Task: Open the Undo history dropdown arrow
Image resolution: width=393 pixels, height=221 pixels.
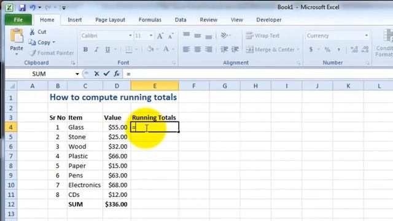Action: (39, 7)
